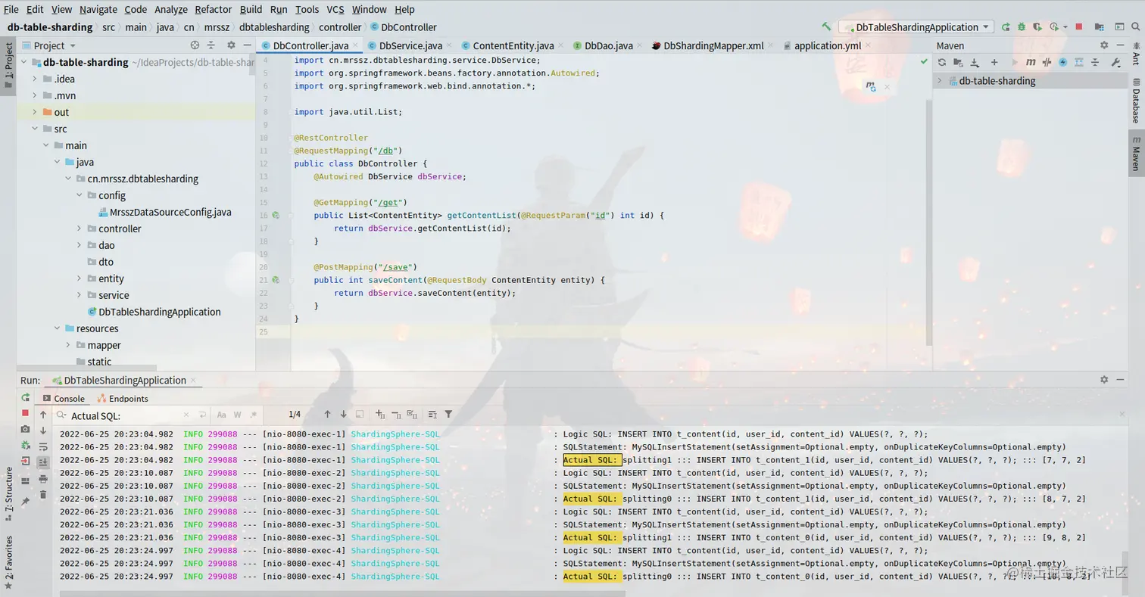Click the Actual SQL search field
Viewport: 1145px width, 597px height.
125,415
